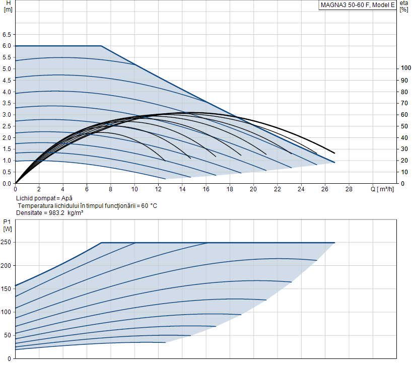Click the 200 tick on power axis
The image size is (412, 367).
6,266
